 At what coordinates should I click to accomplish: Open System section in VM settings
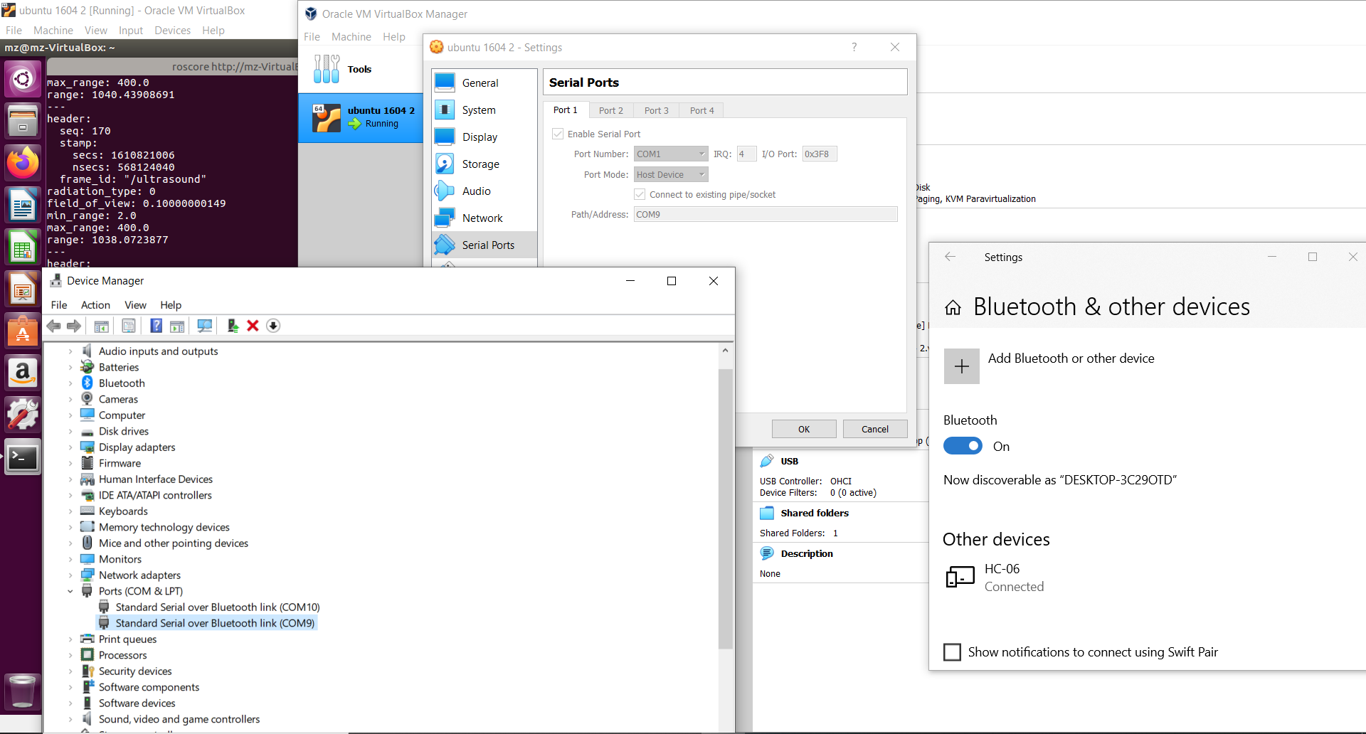coord(484,110)
